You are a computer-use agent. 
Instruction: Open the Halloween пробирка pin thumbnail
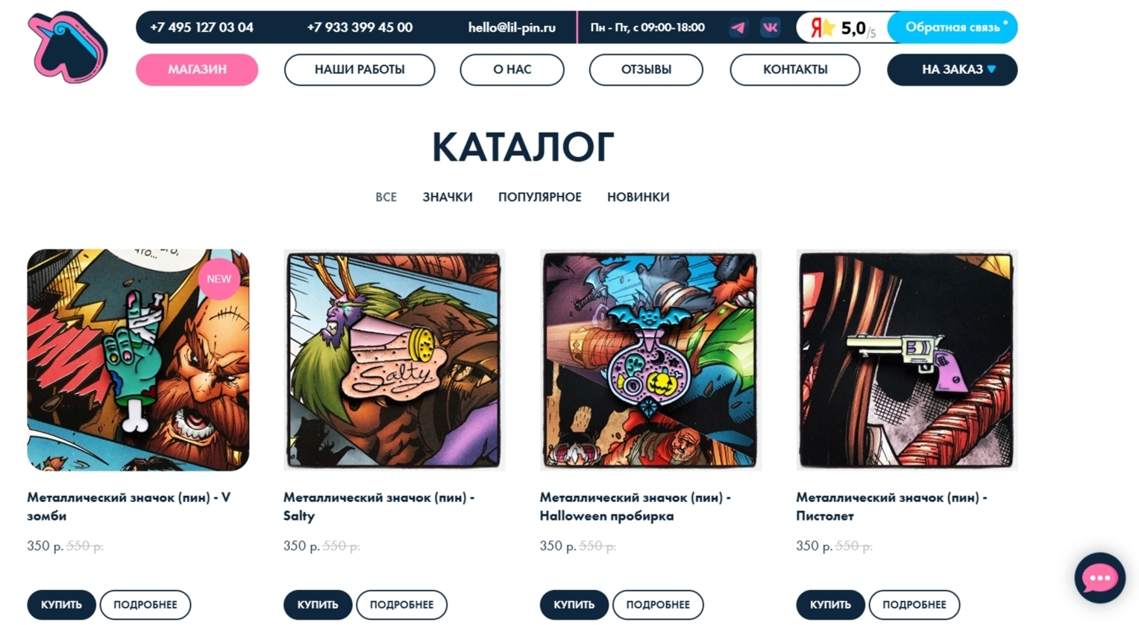tap(650, 360)
